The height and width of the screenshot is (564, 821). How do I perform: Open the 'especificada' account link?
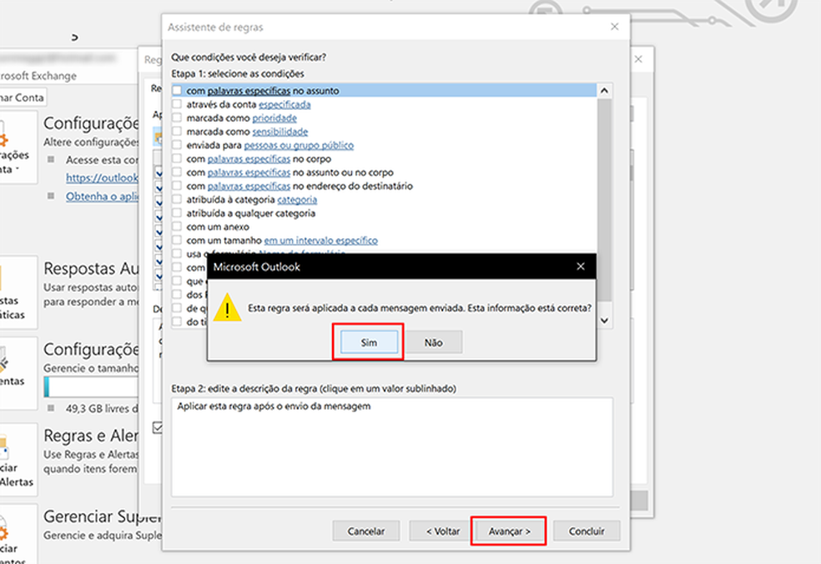285,104
